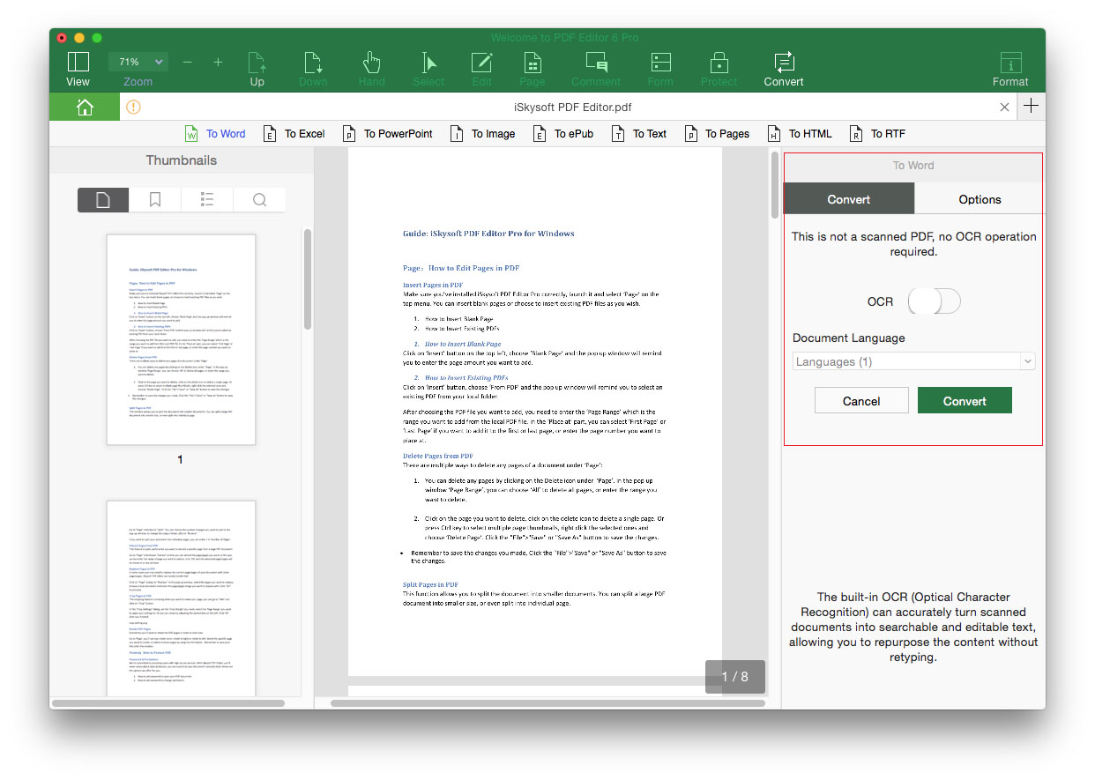1095x780 pixels.
Task: Click 'Insert Pages in PDF' heading
Action: pos(433,285)
